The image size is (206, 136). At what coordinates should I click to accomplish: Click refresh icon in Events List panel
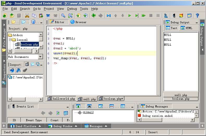[x=58, y=113]
